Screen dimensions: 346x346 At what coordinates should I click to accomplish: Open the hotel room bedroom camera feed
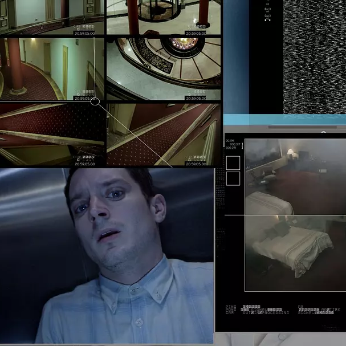pyautogui.click(x=295, y=215)
